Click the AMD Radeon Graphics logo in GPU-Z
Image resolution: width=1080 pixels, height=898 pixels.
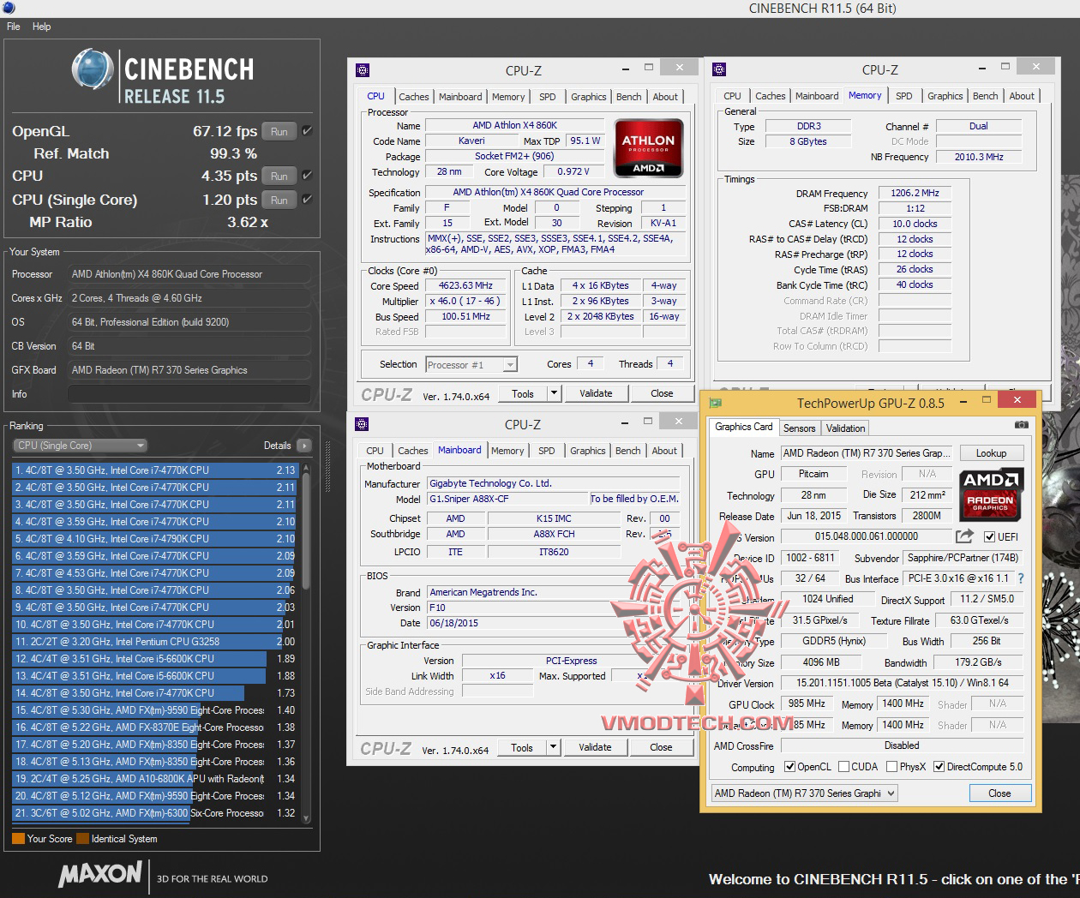click(990, 495)
